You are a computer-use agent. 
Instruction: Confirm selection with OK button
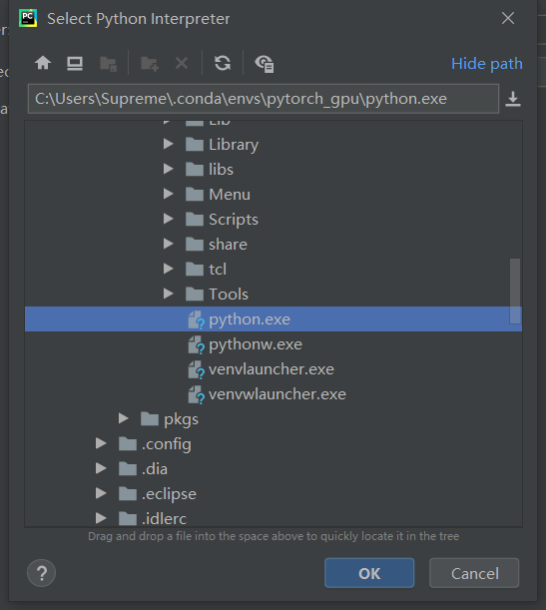tap(369, 573)
